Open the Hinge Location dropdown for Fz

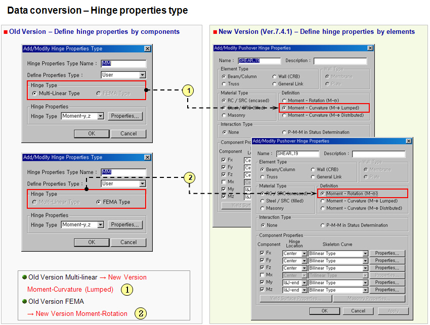304,268
